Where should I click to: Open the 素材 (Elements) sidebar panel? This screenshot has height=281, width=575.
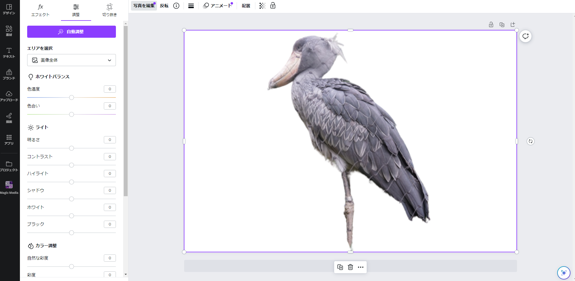[9, 31]
